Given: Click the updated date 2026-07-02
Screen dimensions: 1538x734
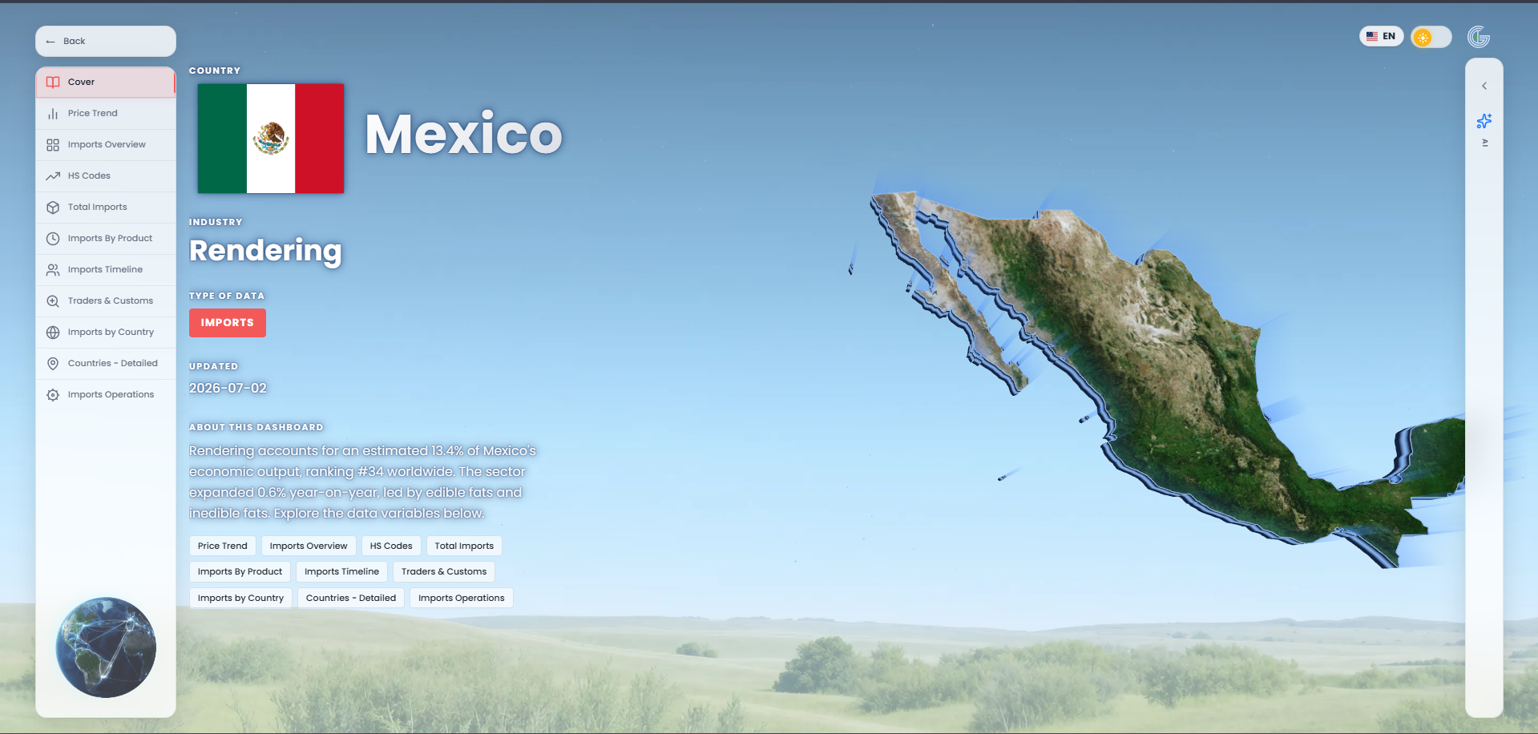Looking at the screenshot, I should (228, 388).
